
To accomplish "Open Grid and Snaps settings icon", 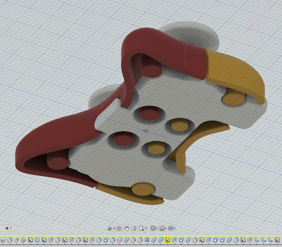I will tap(162, 228).
